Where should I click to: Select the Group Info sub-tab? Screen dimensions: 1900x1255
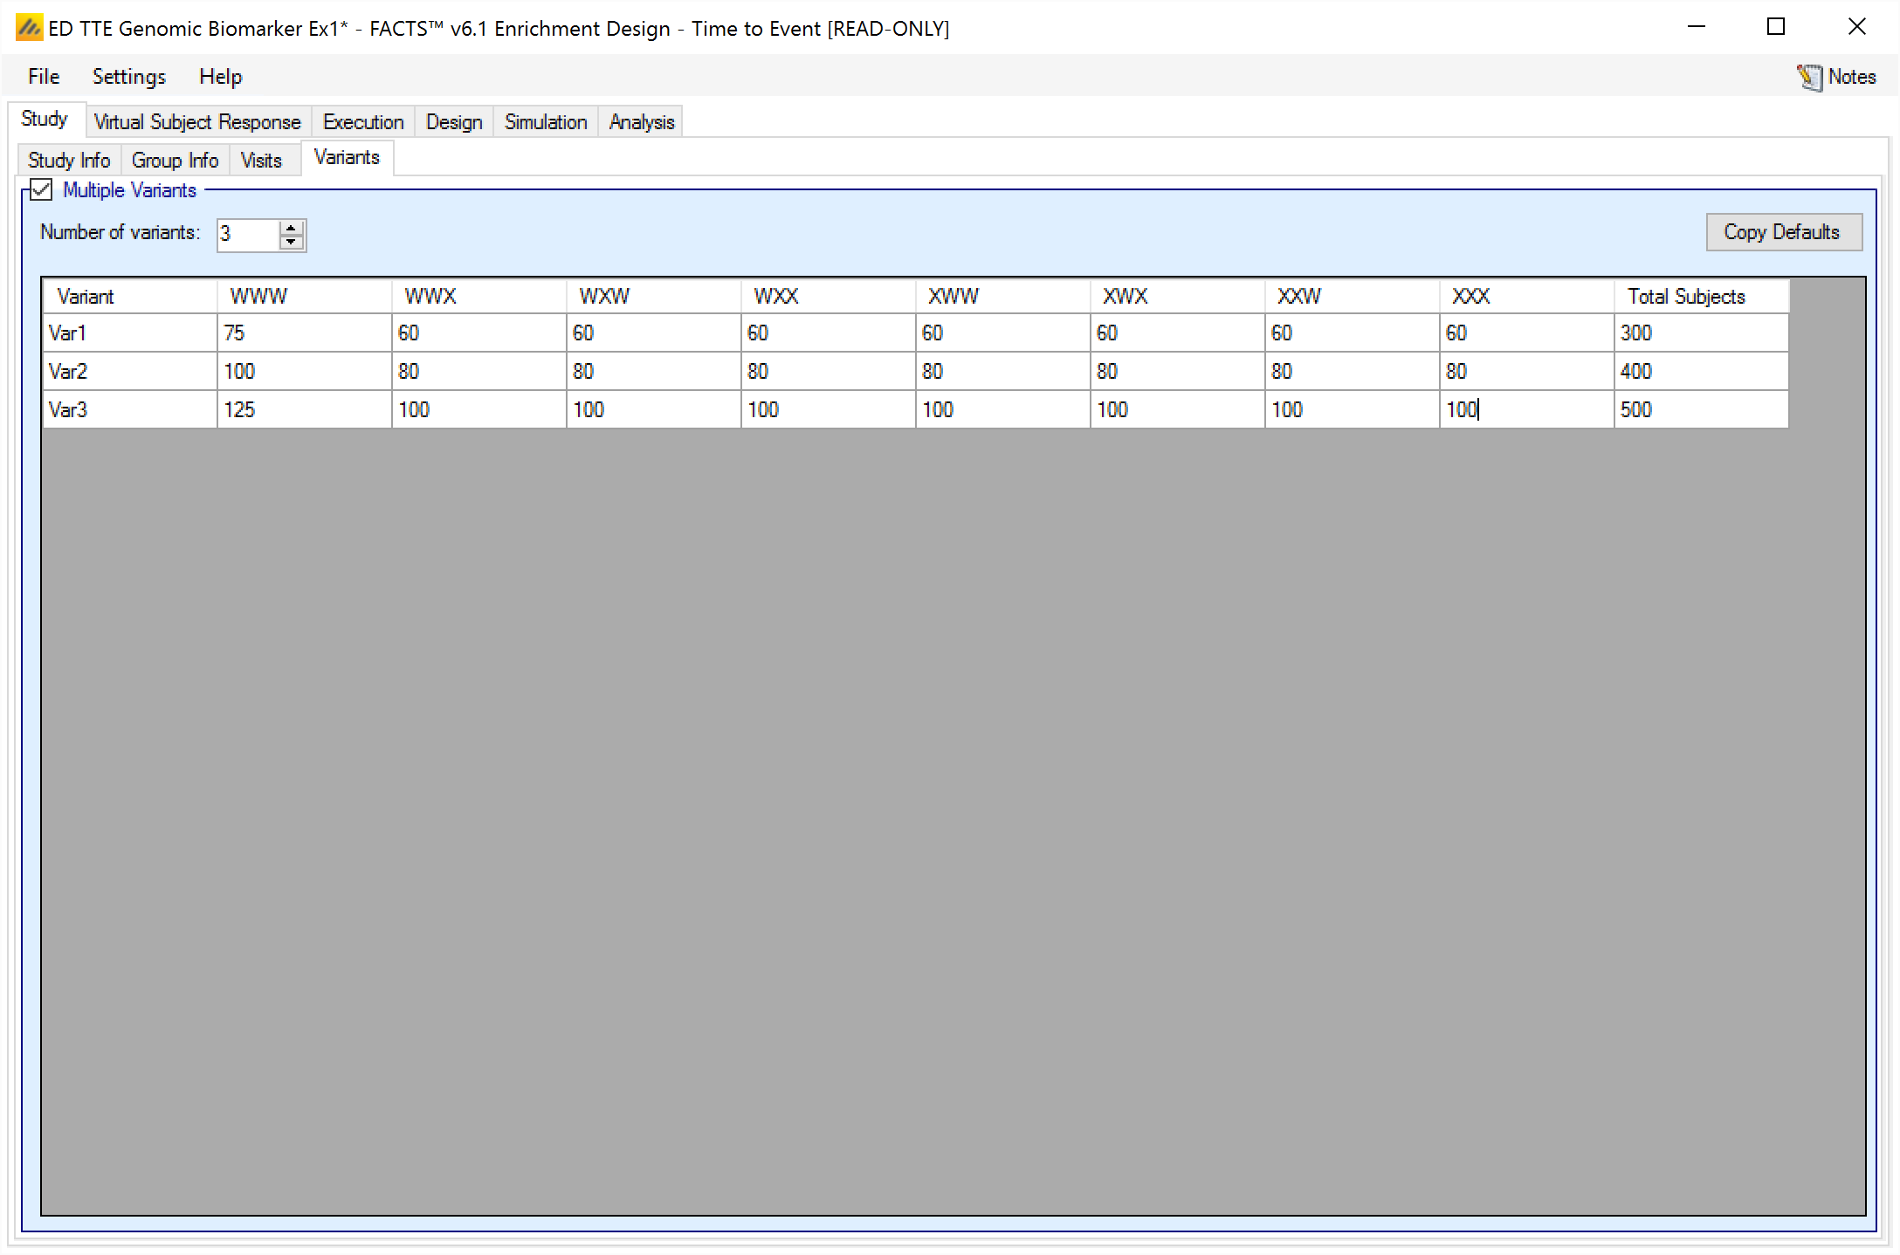175,161
